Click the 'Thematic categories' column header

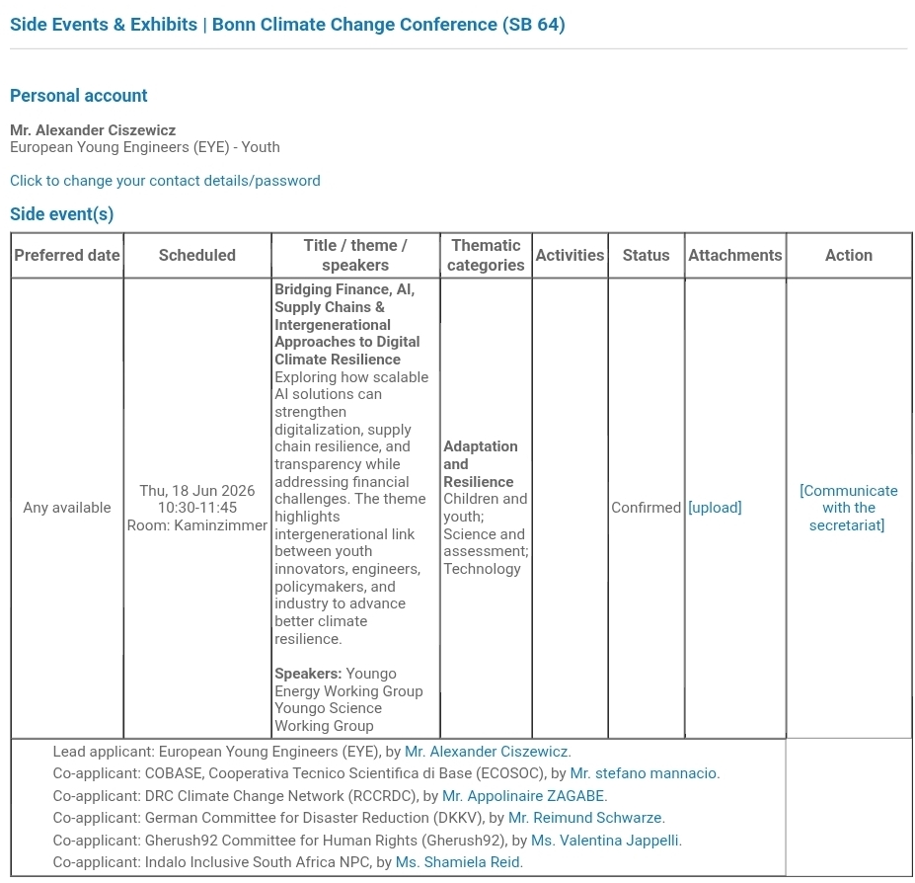coord(486,255)
